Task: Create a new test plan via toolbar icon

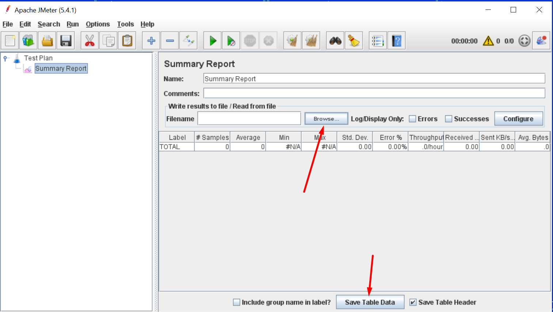Action: pos(10,41)
